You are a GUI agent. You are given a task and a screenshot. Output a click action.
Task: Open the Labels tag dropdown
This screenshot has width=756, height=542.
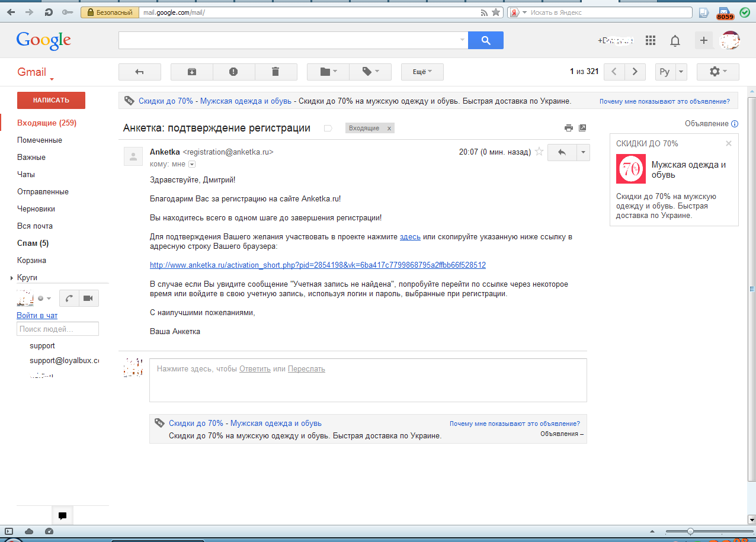[x=370, y=72]
